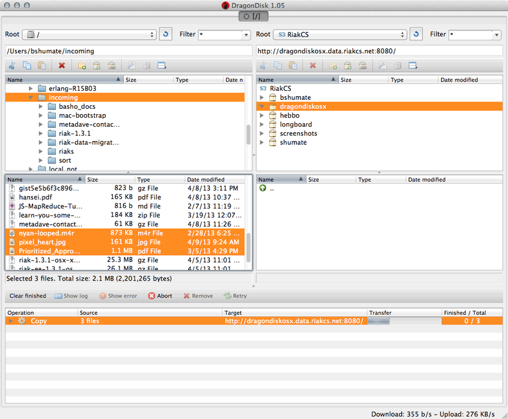Create a new folder in the local pane
This screenshot has height=419, width=508.
coord(82,66)
